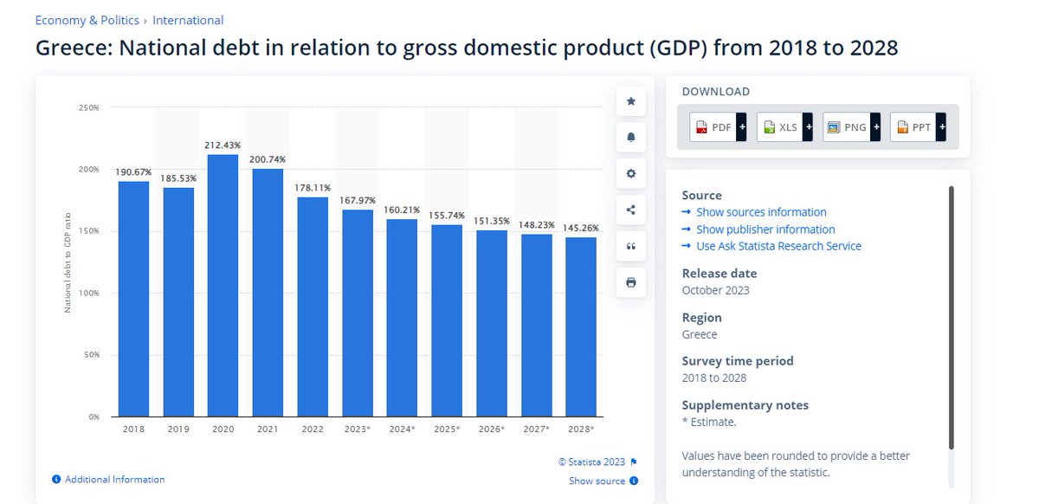Click info icon beside Additional Information
The width and height of the screenshot is (1039, 504).
(56, 479)
